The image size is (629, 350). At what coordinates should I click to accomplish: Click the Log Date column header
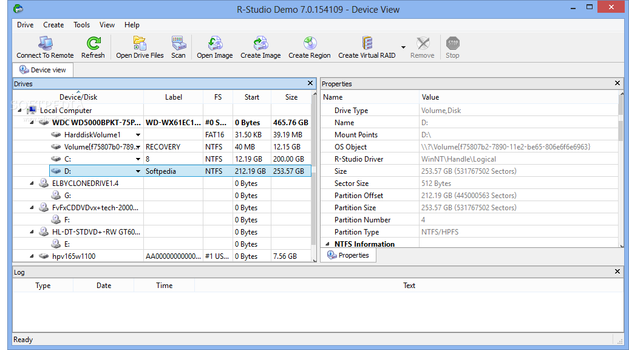(x=103, y=286)
